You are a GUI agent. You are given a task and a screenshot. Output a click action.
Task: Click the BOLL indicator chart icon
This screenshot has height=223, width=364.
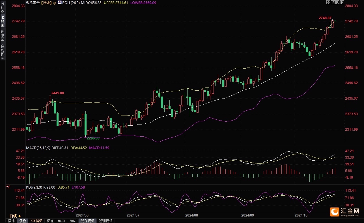pyautogui.click(x=60, y=2)
